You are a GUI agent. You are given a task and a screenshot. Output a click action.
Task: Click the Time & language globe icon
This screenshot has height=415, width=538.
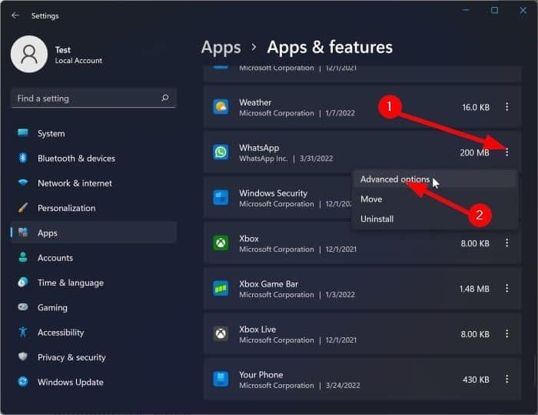coord(23,283)
